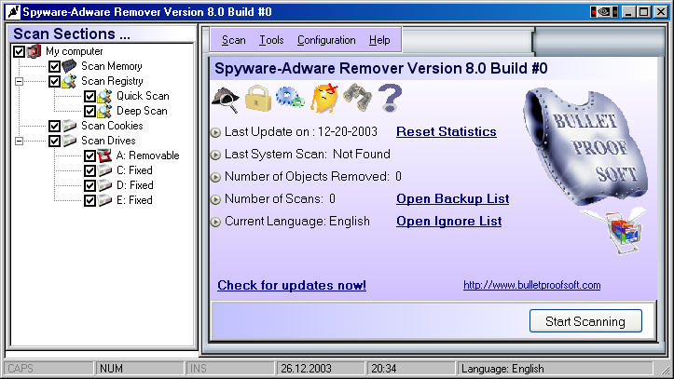This screenshot has height=379, width=674.
Task: Collapse the Scan Registry tree node
Action: tap(19, 81)
